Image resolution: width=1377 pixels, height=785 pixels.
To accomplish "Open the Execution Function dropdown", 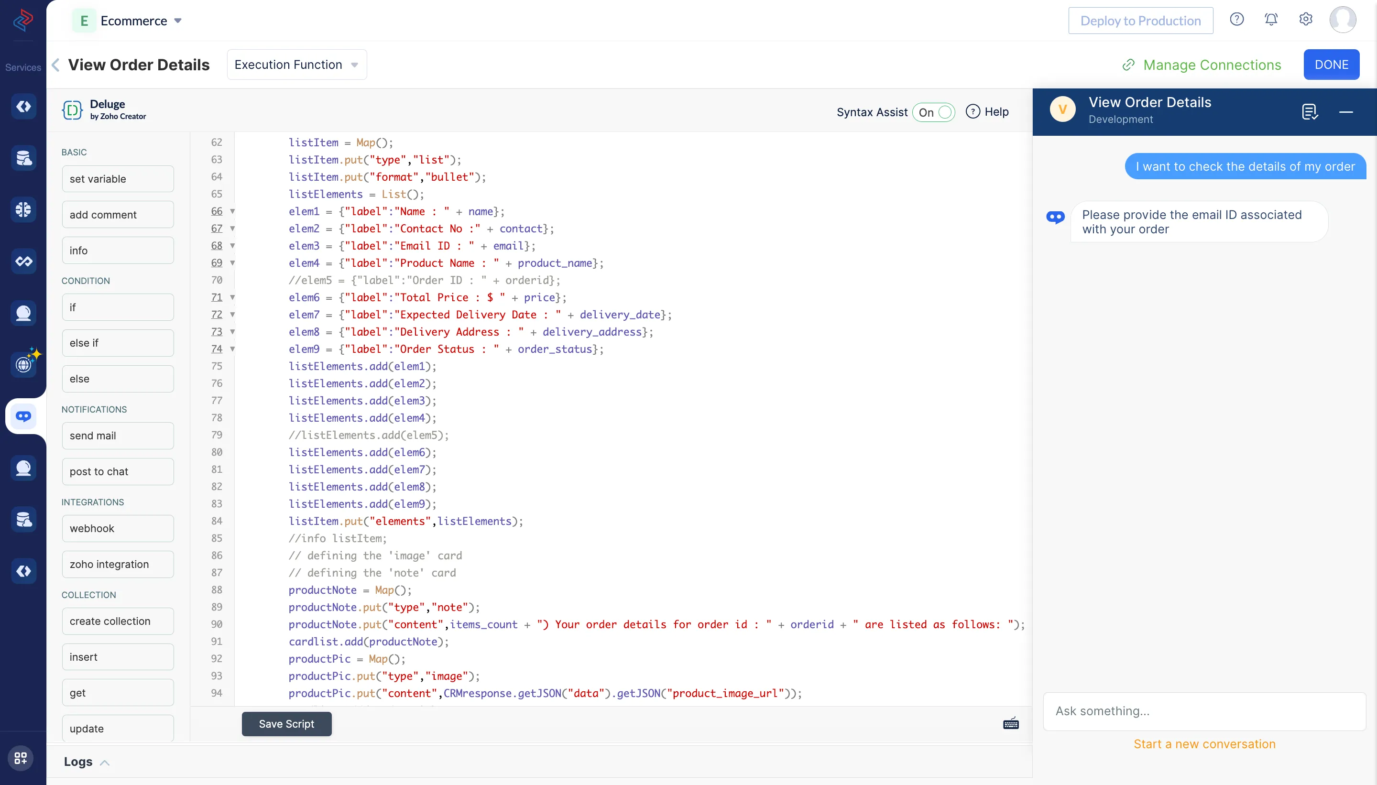I will 296,65.
